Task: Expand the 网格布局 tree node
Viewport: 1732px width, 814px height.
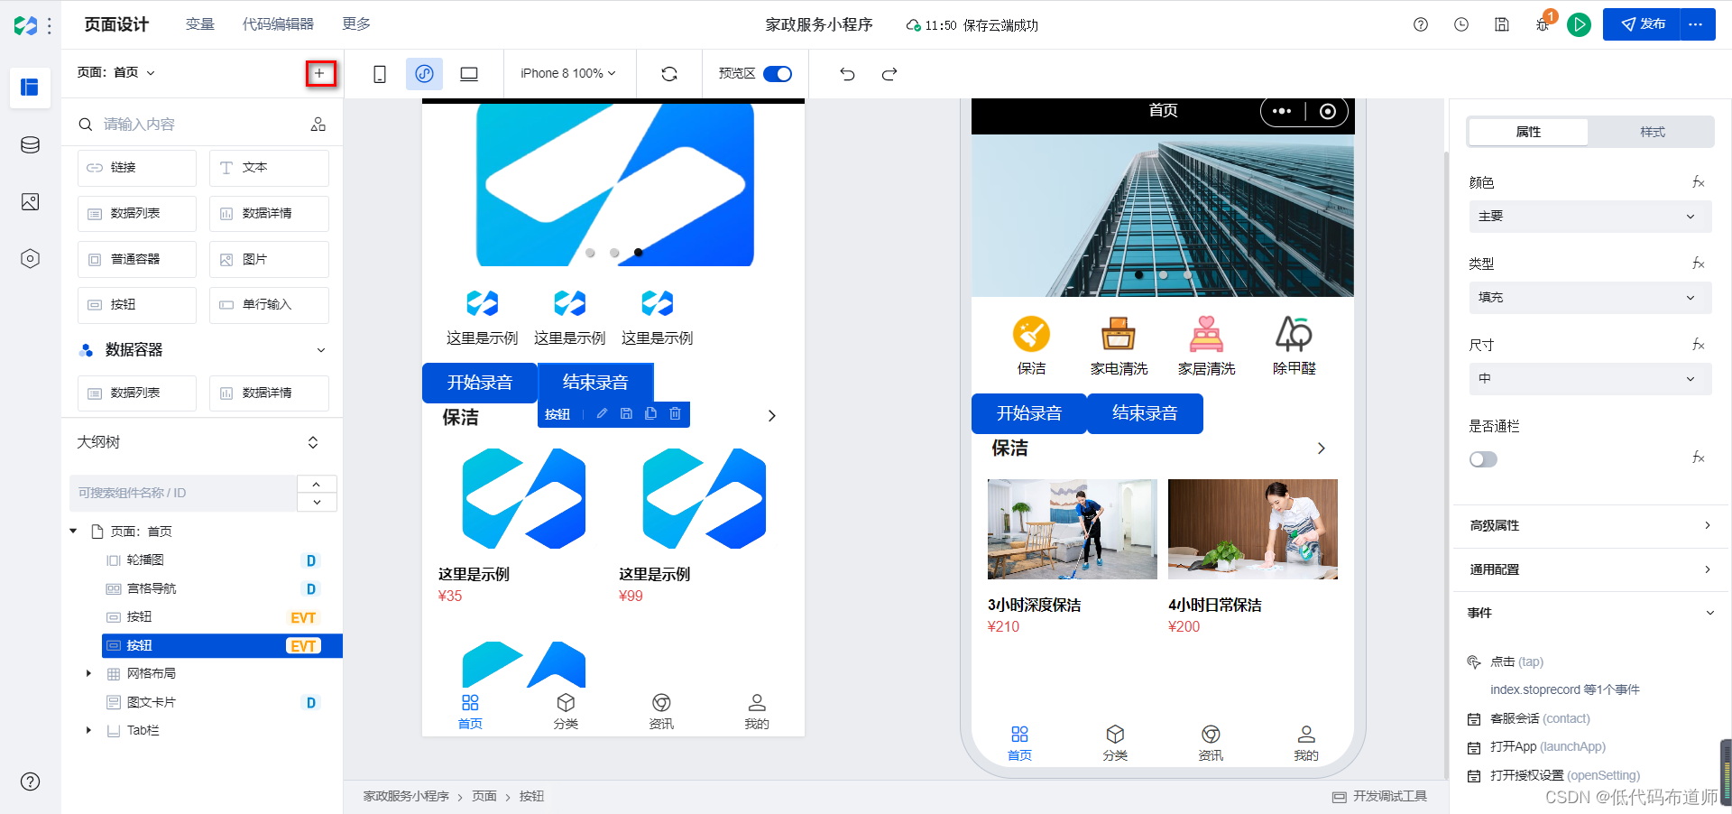Action: tap(88, 673)
